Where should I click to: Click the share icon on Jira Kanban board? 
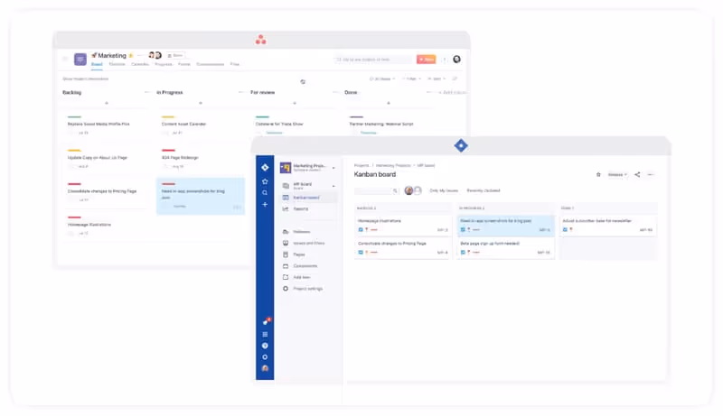coord(637,174)
